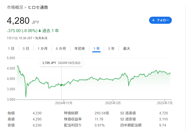Click the 四半期配当額 value 9.74

click(162, 125)
